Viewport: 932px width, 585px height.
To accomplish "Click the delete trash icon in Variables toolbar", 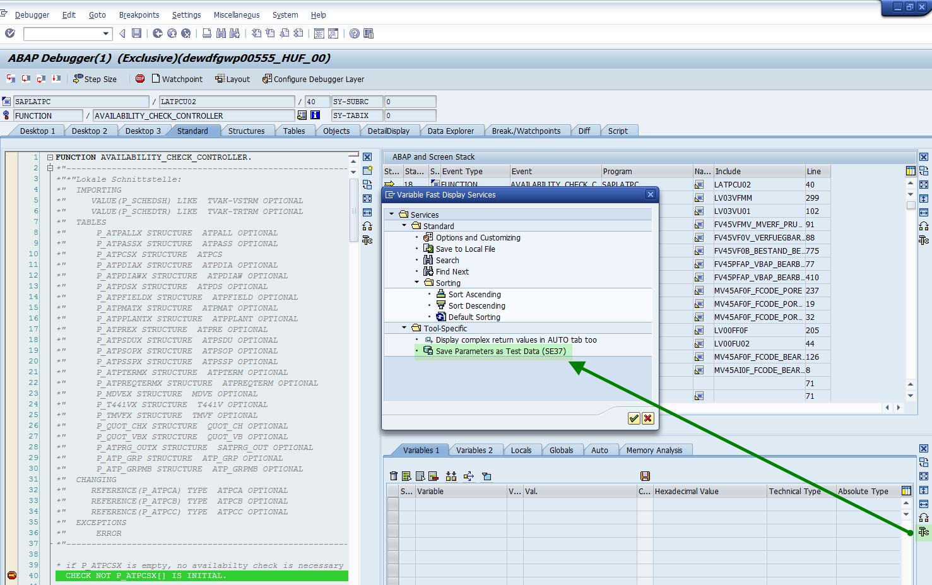I will tap(394, 476).
